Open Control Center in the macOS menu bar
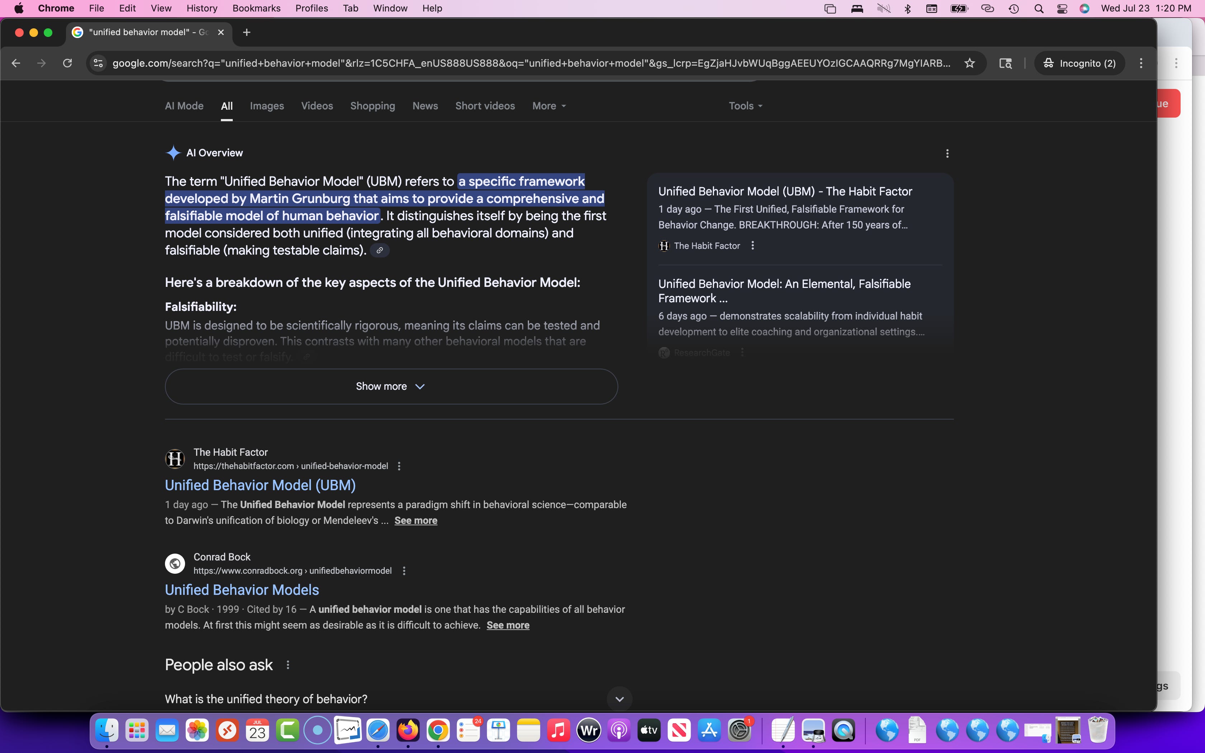1205x753 pixels. tap(1062, 9)
